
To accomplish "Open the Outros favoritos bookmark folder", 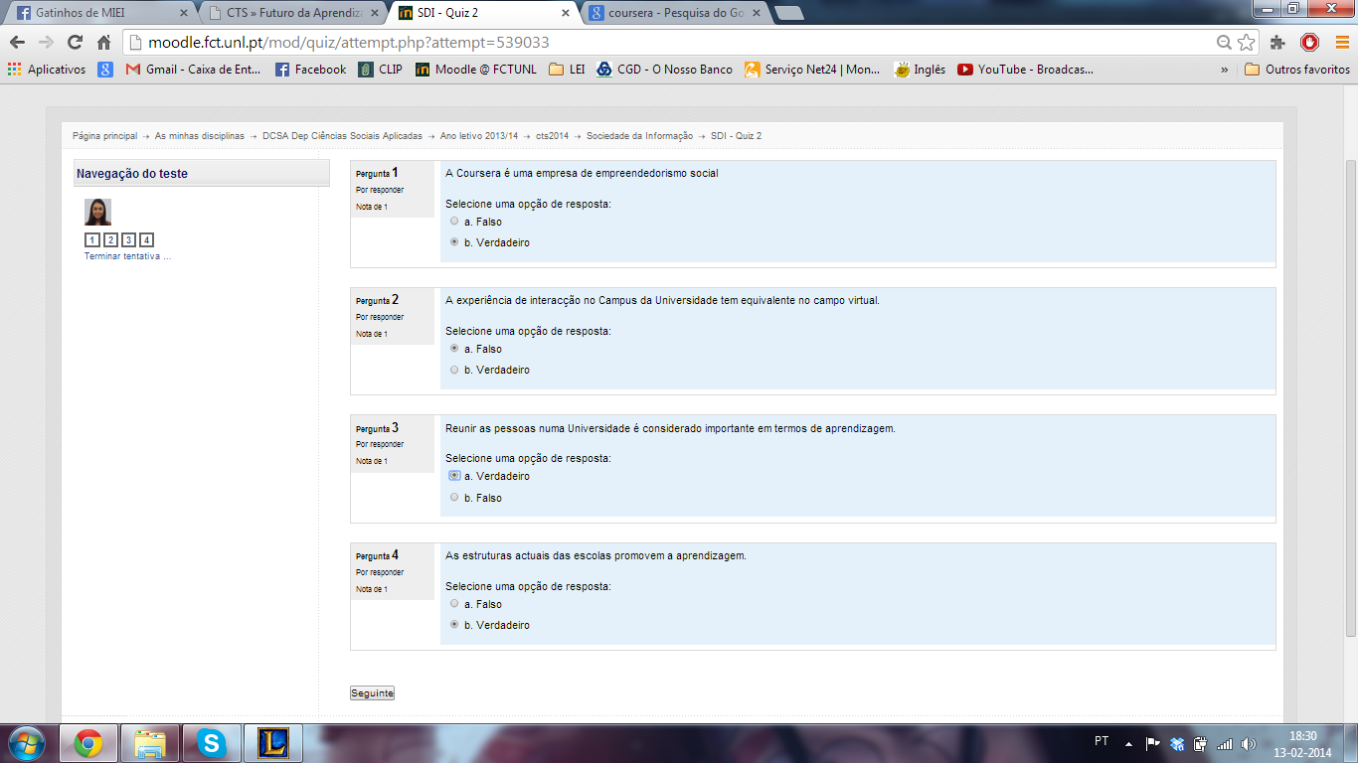I will point(1297,70).
